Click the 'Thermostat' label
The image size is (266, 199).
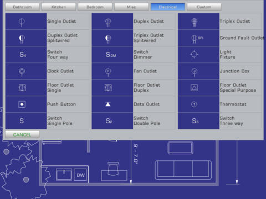(x=233, y=104)
